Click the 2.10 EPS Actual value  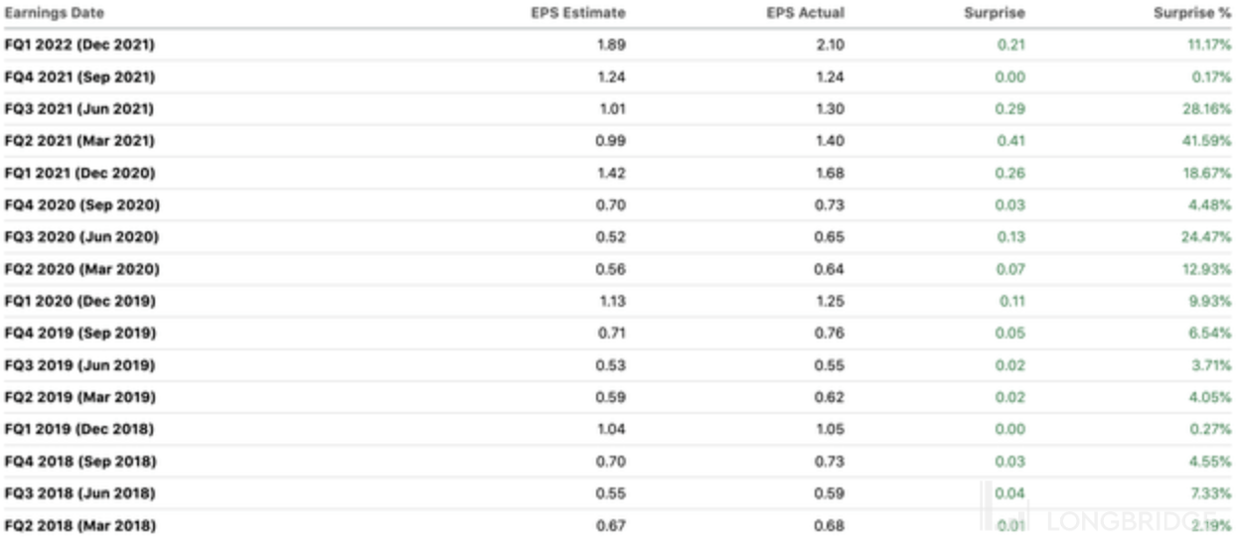click(830, 46)
